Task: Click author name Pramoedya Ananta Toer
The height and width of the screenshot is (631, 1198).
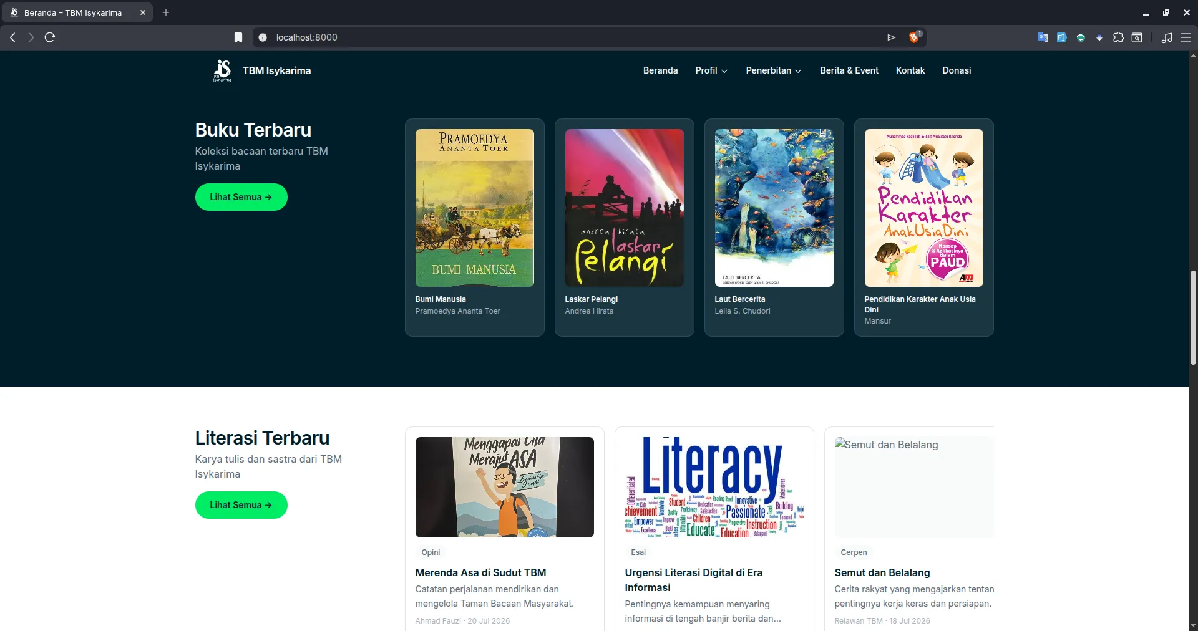Action: point(458,311)
